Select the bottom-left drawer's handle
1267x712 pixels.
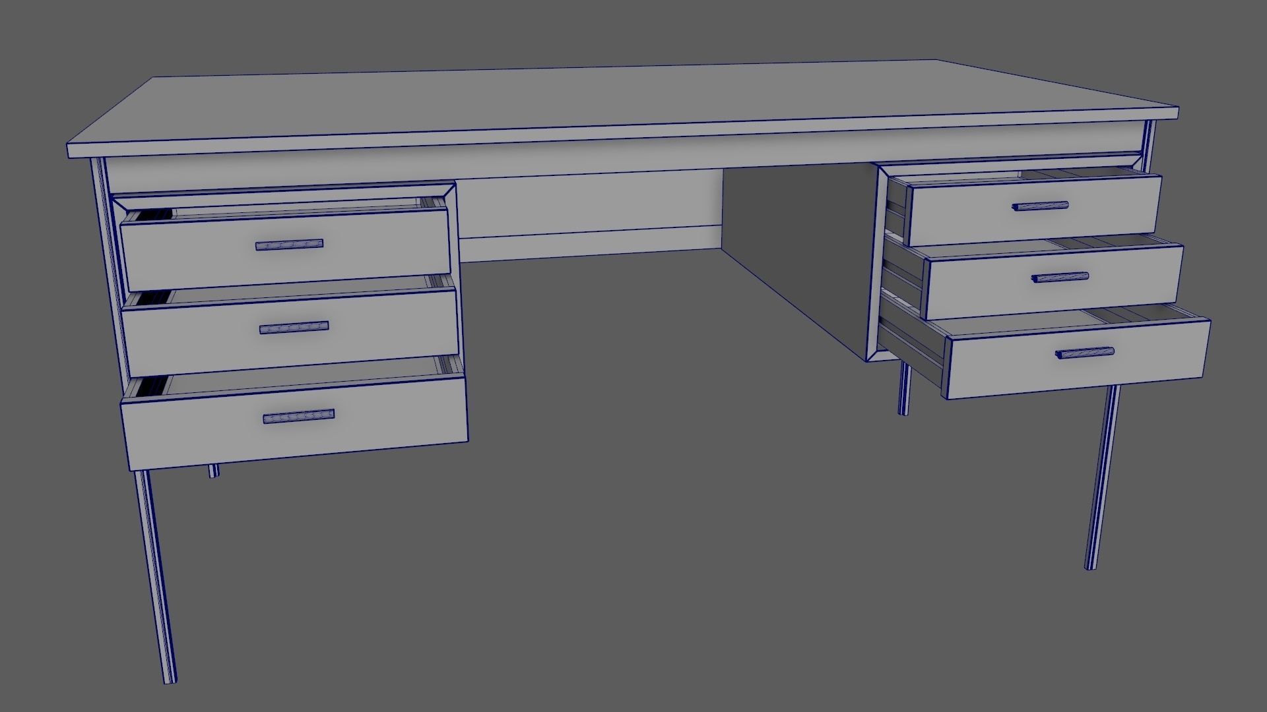tap(298, 416)
